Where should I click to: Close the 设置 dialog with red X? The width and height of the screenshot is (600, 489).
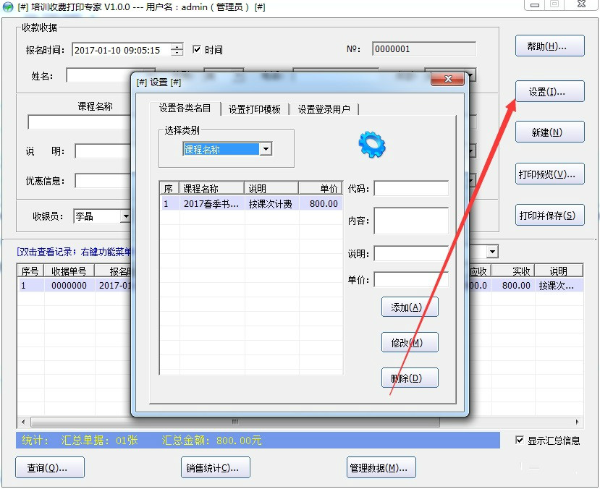pos(448,79)
